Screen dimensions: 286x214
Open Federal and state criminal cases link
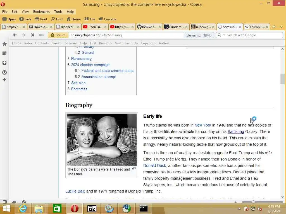[x=108, y=70]
